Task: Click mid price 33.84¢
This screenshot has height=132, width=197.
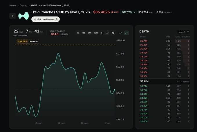Action: (144, 81)
